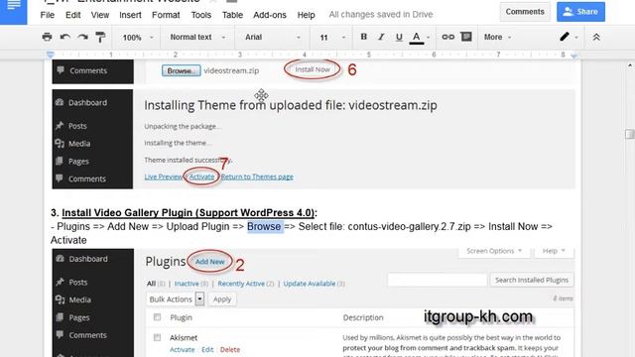This screenshot has height=357, width=635.
Task: Toggle italic formatting
Action: click(381, 37)
